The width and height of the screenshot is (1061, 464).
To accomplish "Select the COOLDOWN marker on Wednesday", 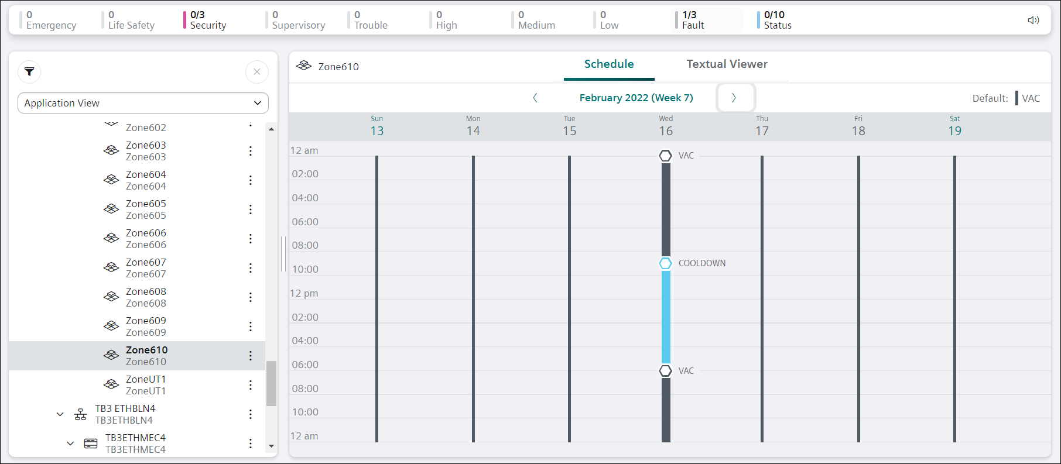I will pos(666,263).
